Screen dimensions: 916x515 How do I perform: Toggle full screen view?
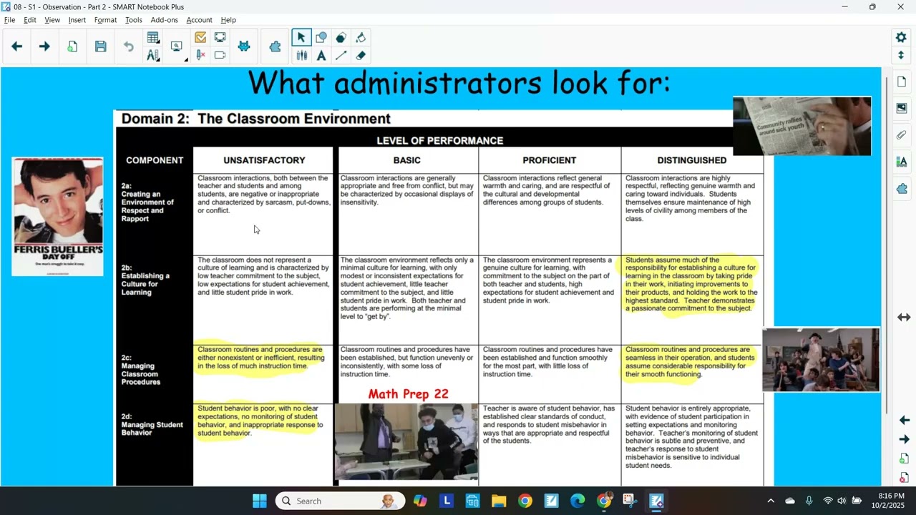(220, 37)
